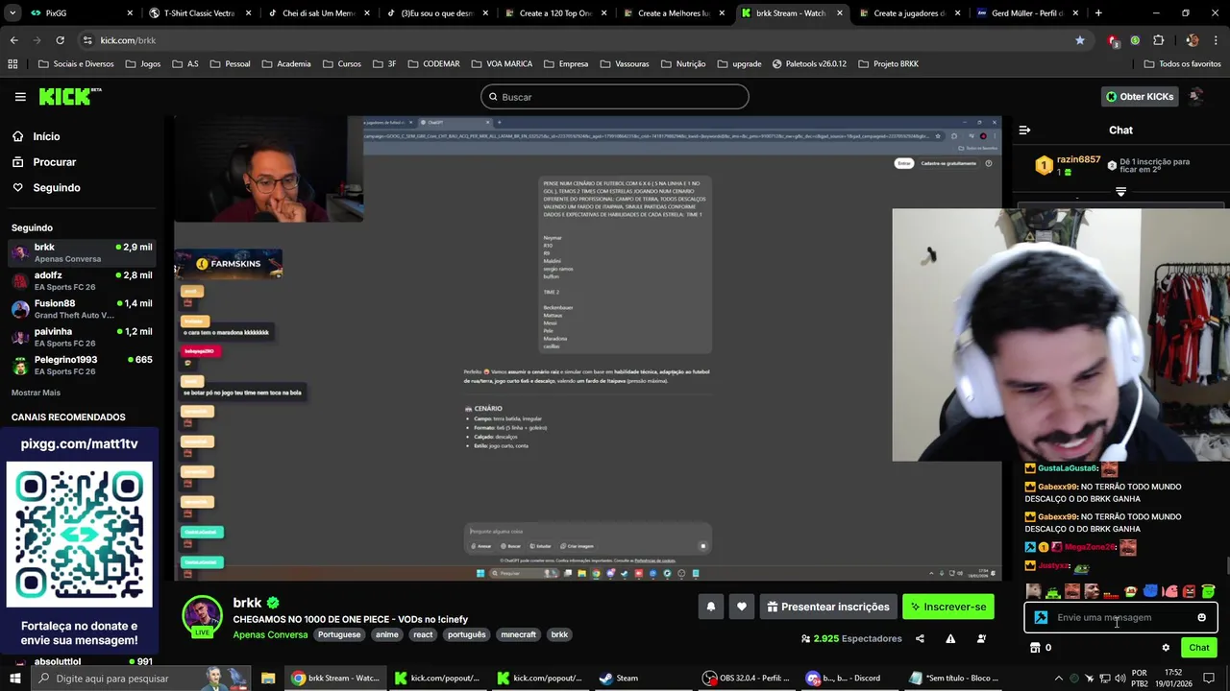The width and height of the screenshot is (1230, 691).
Task: Open Paletools v26.0.12 bookmark
Action: pyautogui.click(x=808, y=64)
